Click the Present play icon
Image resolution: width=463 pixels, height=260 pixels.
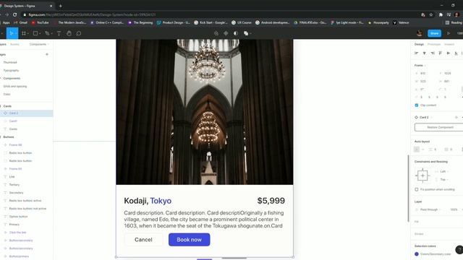point(449,33)
